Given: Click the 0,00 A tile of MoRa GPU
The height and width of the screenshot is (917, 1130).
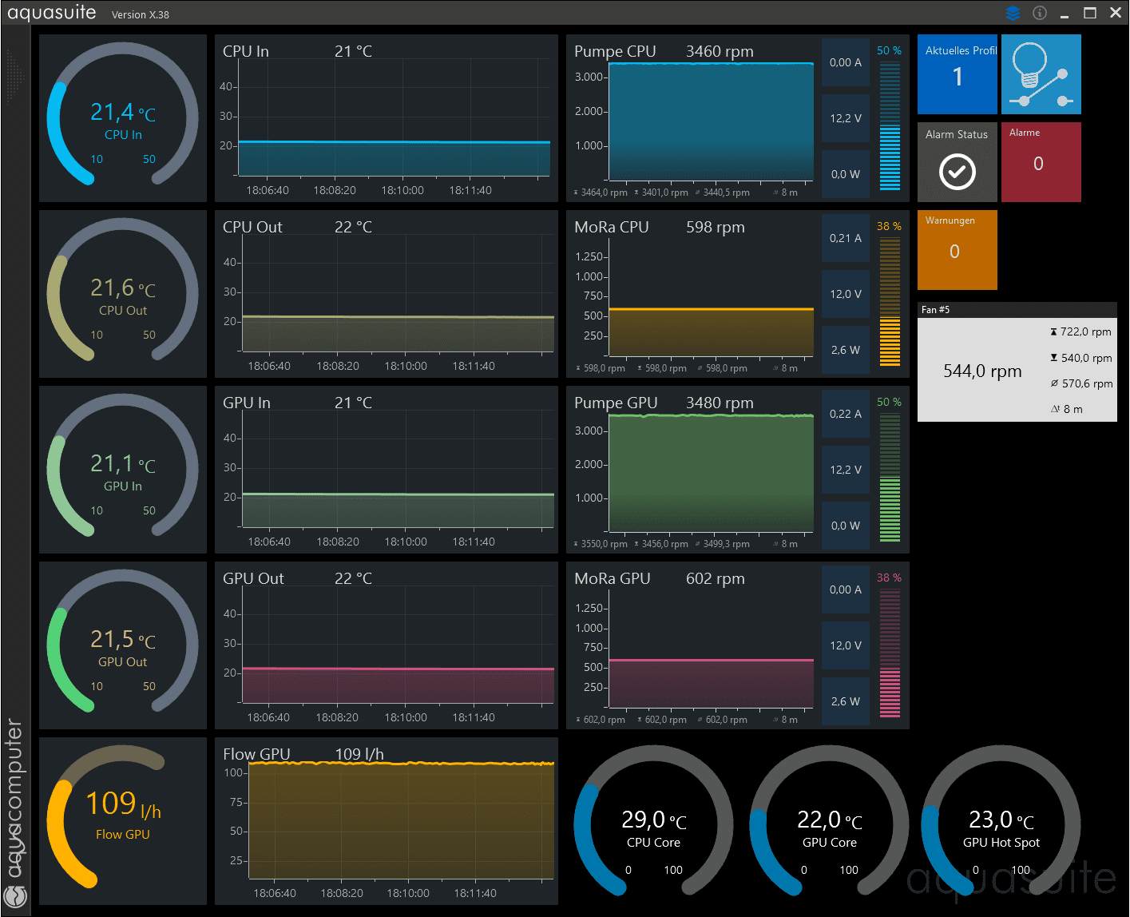Looking at the screenshot, I should [x=846, y=589].
